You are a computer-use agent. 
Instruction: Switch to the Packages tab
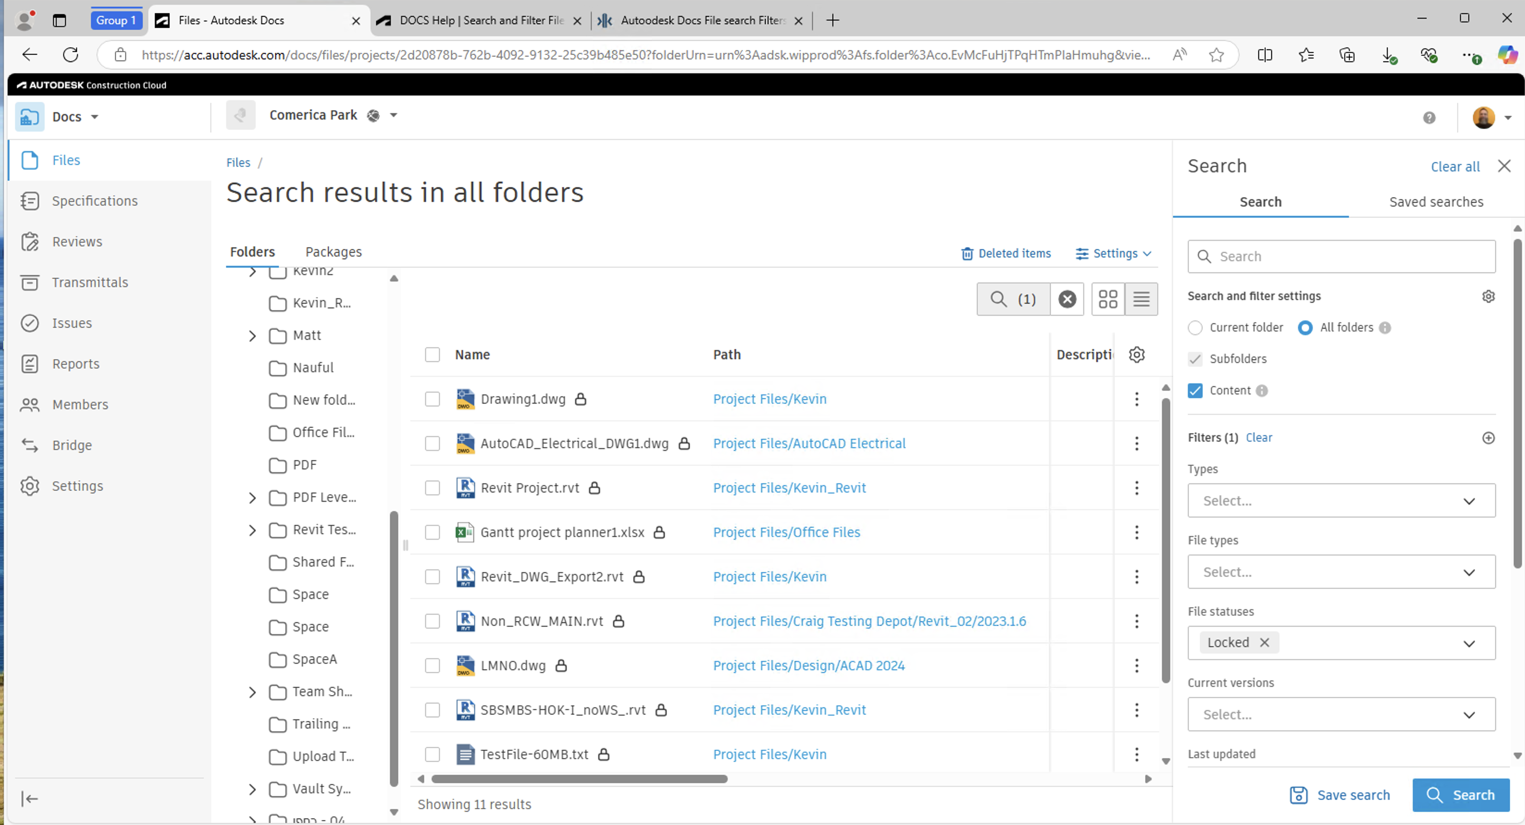333,252
